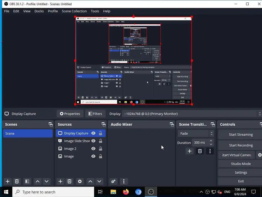Open the Profile menu
262x197 pixels.
coord(53,11)
